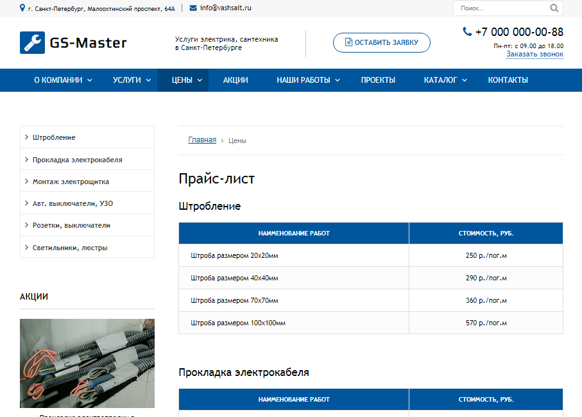Click the search magnifier icon
This screenshot has height=417, width=582.
(554, 8)
